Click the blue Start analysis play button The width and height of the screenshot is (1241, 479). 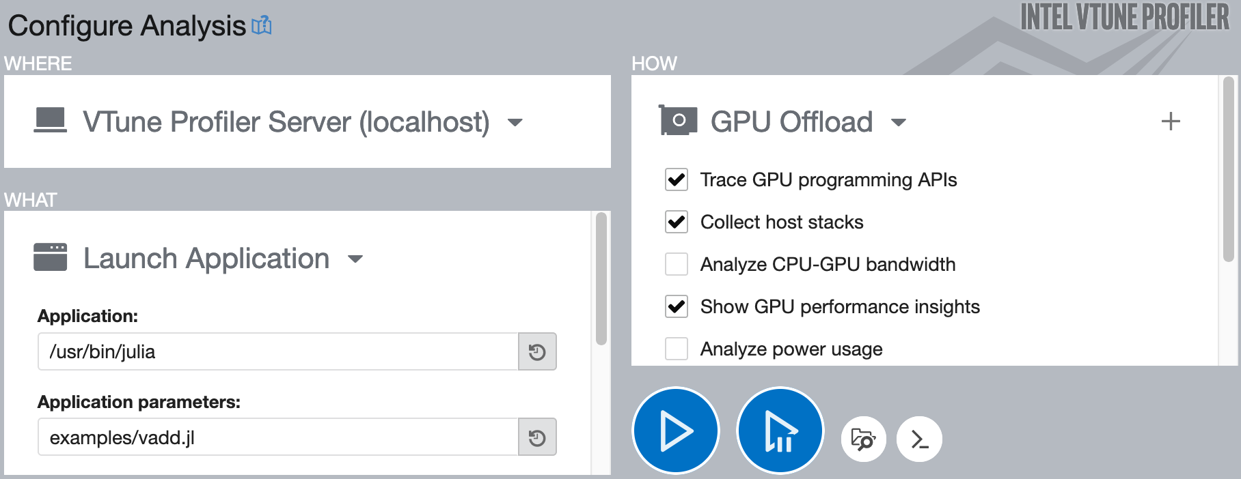click(x=676, y=431)
